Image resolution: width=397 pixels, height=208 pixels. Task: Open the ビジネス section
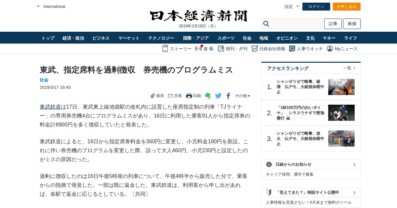pos(101,38)
